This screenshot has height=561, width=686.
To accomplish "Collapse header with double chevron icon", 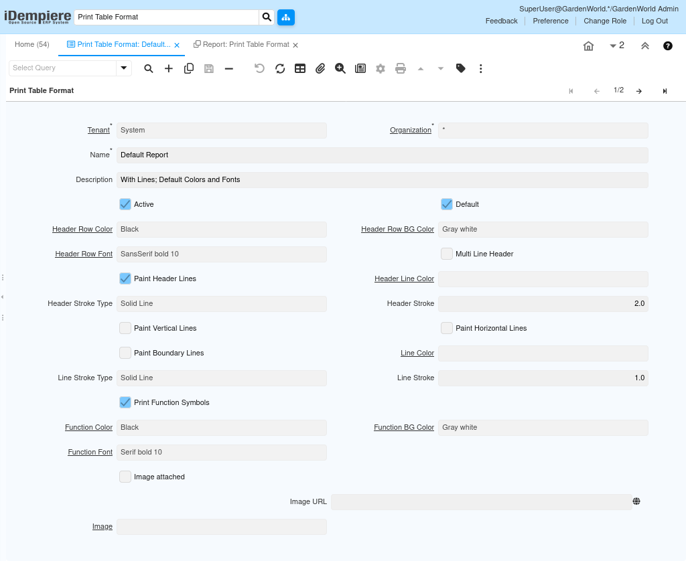I will (x=645, y=46).
